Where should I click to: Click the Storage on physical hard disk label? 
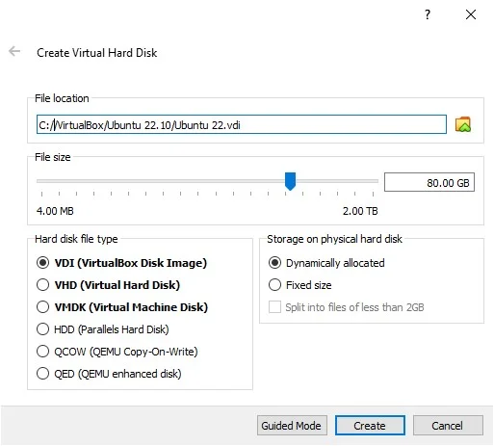pyautogui.click(x=334, y=239)
